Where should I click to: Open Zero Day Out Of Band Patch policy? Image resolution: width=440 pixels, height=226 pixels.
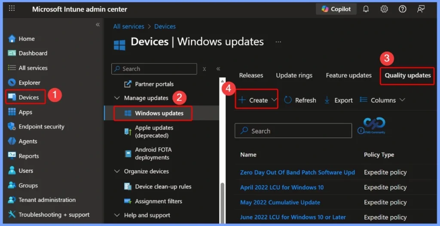click(x=297, y=172)
